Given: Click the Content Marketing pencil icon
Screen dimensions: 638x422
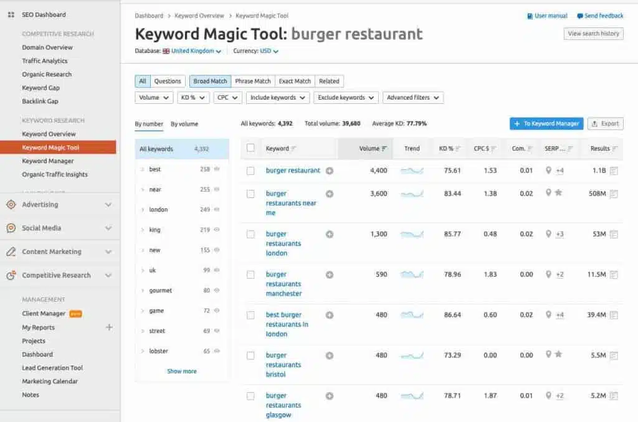Looking at the screenshot, I should coord(11,251).
